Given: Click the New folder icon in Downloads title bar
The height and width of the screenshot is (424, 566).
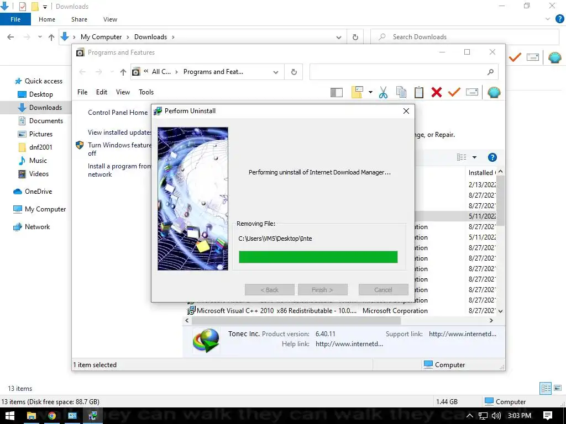Looking at the screenshot, I should point(35,7).
